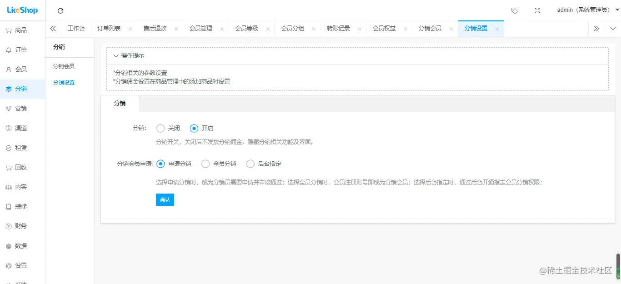Close the 分销设置 tab
Image resolution: width=621 pixels, height=284 pixels.
[x=497, y=29]
